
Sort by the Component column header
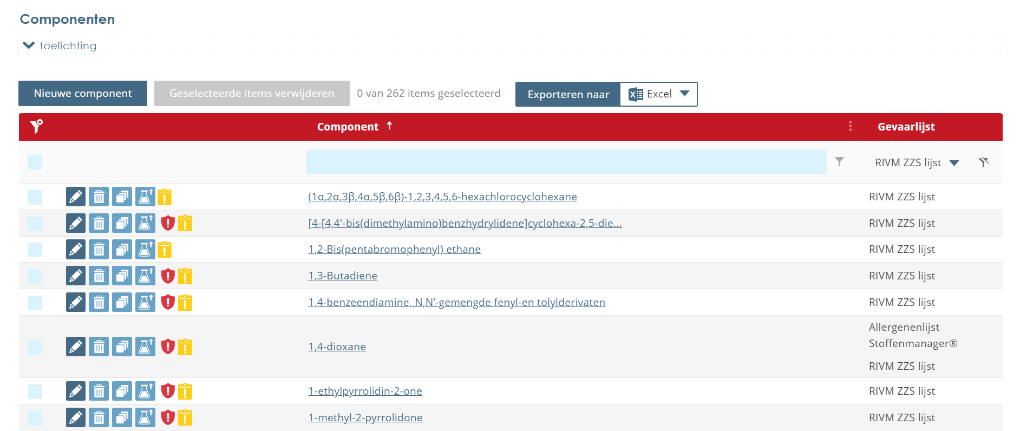pyautogui.click(x=348, y=127)
